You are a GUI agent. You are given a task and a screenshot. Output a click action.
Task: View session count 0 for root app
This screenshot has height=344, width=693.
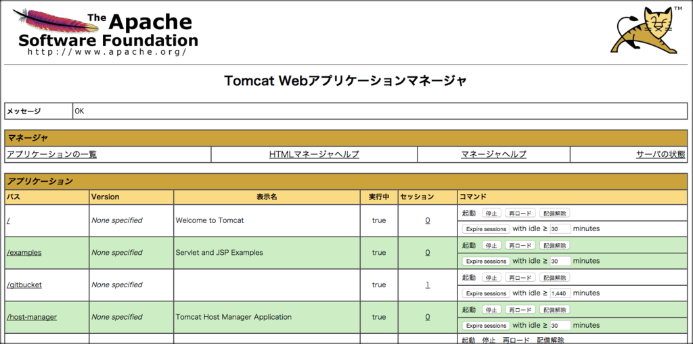(428, 220)
